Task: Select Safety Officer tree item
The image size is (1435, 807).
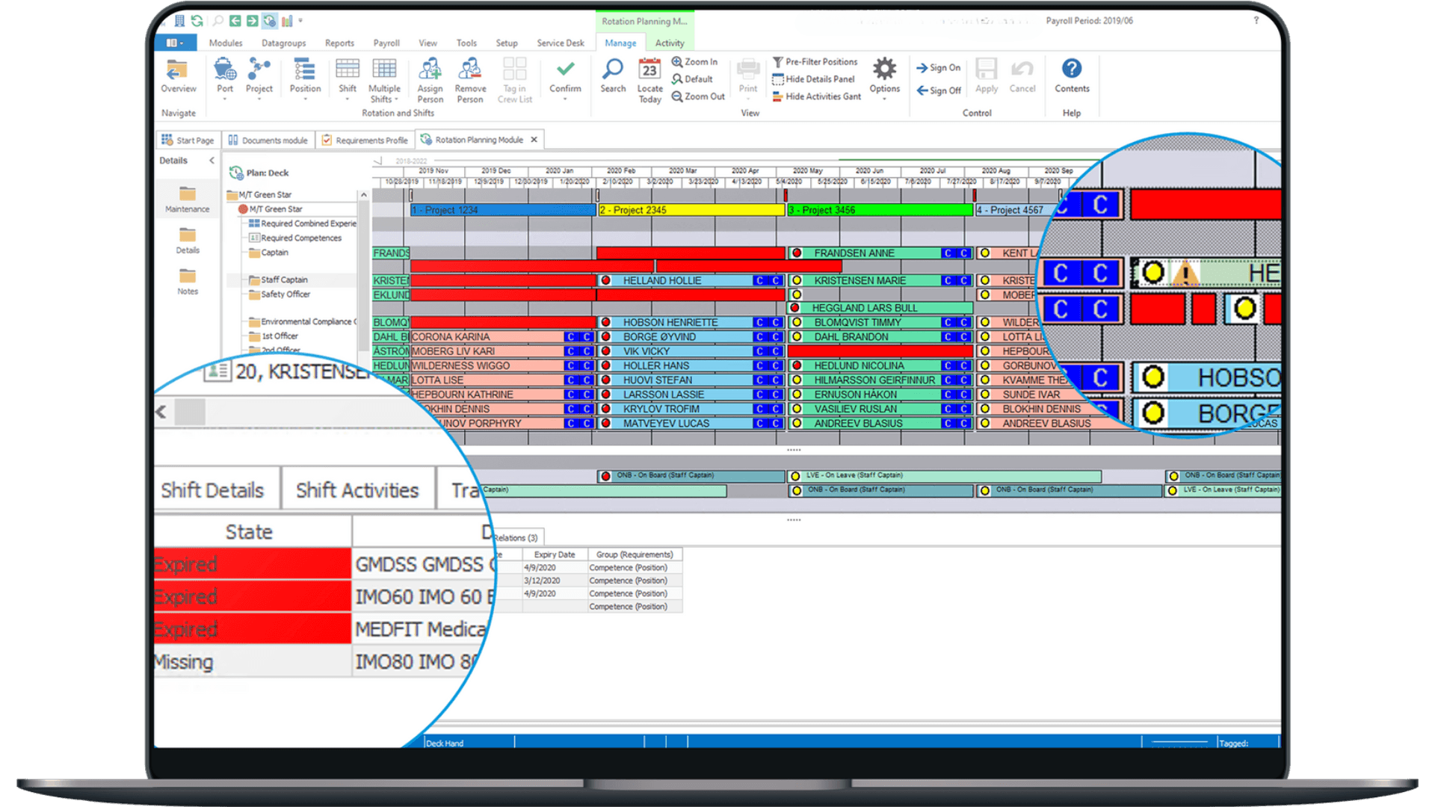Action: click(286, 294)
